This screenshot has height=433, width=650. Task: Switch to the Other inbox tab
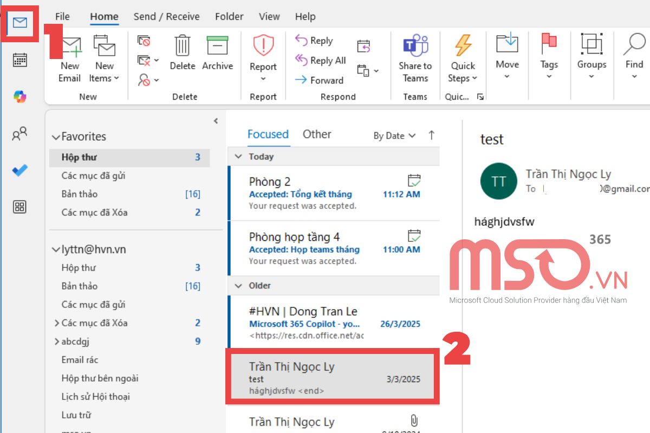pyautogui.click(x=317, y=134)
